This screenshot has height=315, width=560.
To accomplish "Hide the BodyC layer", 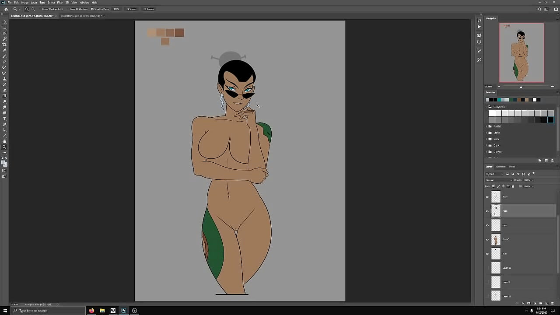I will [x=487, y=240].
